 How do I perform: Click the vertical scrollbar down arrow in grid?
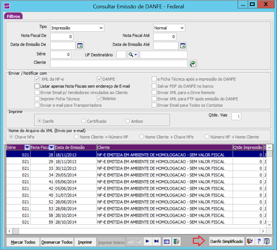pyautogui.click(x=269, y=225)
